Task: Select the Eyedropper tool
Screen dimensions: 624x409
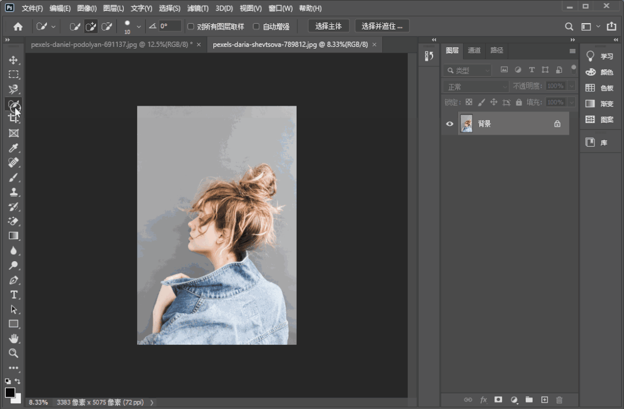Action: [x=13, y=148]
